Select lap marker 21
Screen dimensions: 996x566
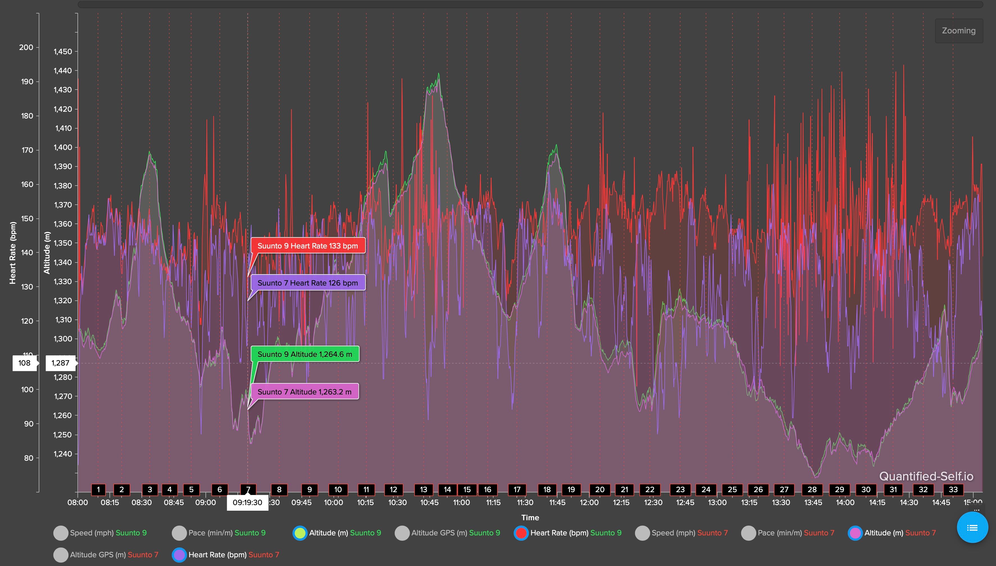625,490
